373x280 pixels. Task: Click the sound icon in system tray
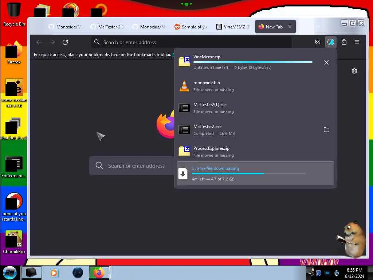click(336, 273)
